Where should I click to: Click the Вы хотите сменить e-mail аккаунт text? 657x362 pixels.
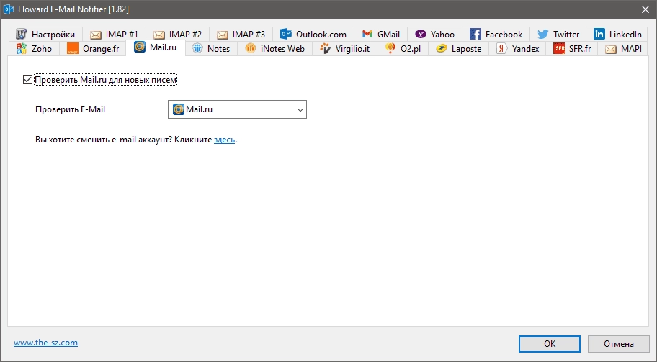(104, 140)
